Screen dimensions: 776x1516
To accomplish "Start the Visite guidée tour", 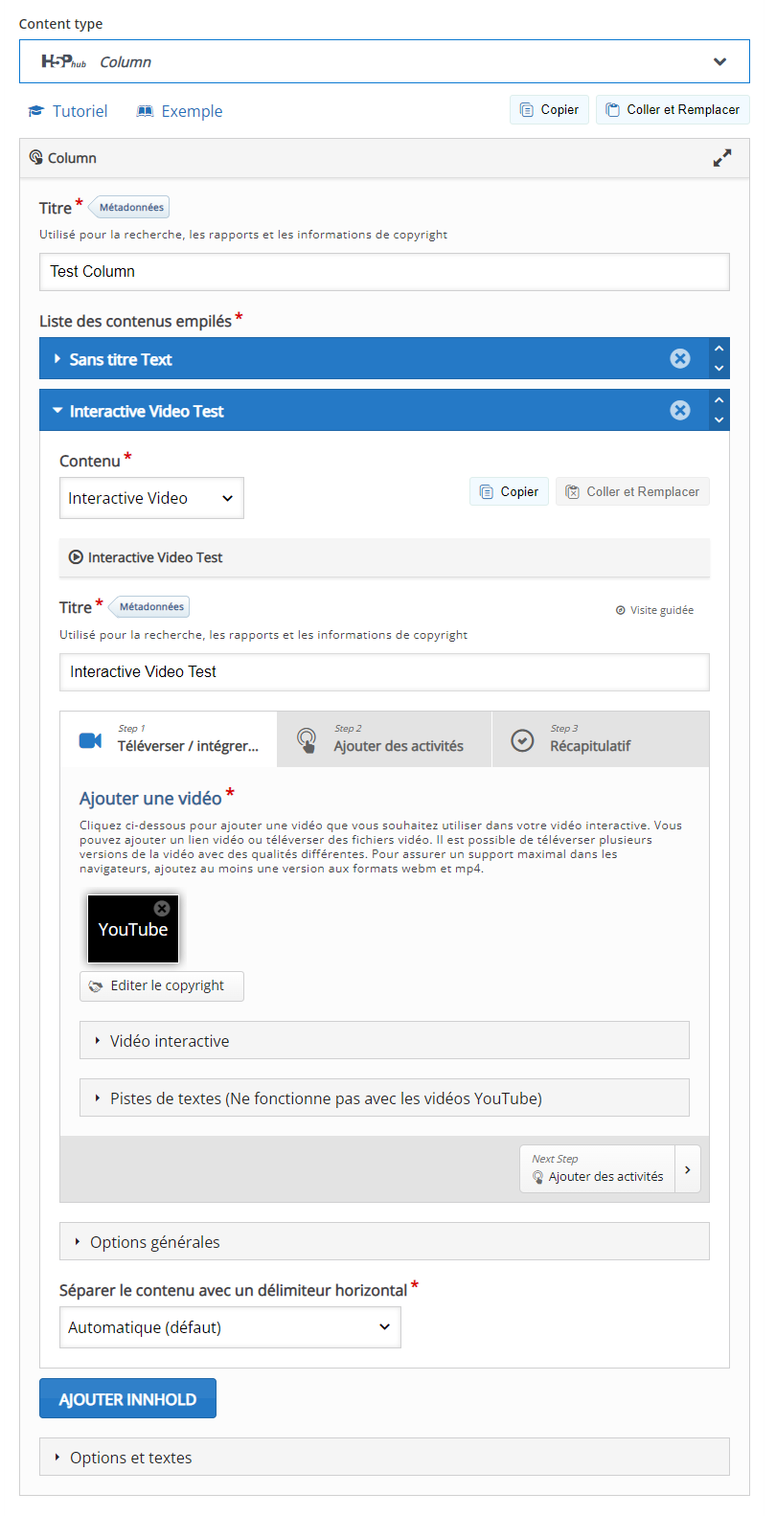I will pos(654,610).
